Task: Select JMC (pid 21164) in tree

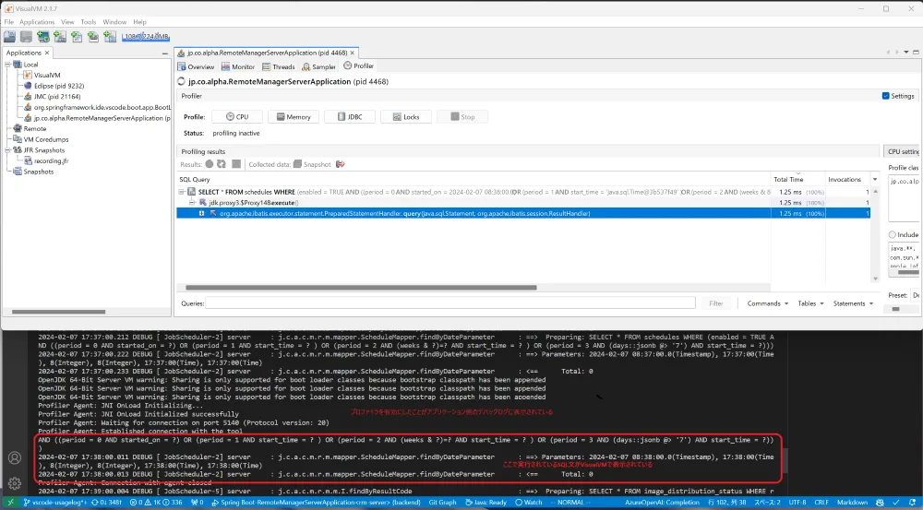Action: click(x=57, y=97)
